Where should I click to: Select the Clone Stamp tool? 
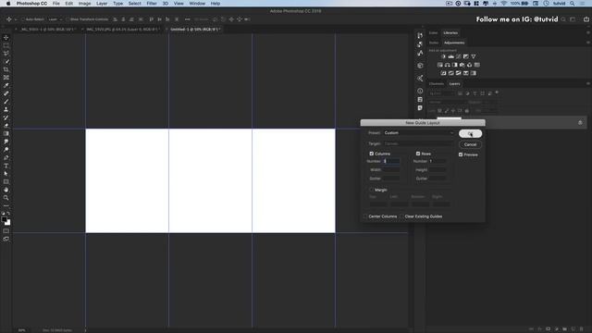point(6,109)
